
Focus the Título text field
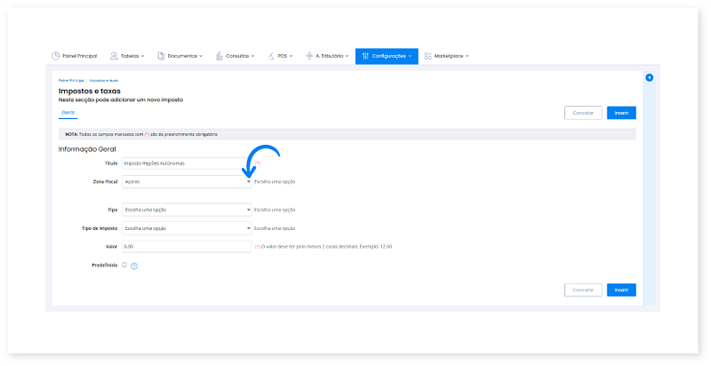point(188,163)
